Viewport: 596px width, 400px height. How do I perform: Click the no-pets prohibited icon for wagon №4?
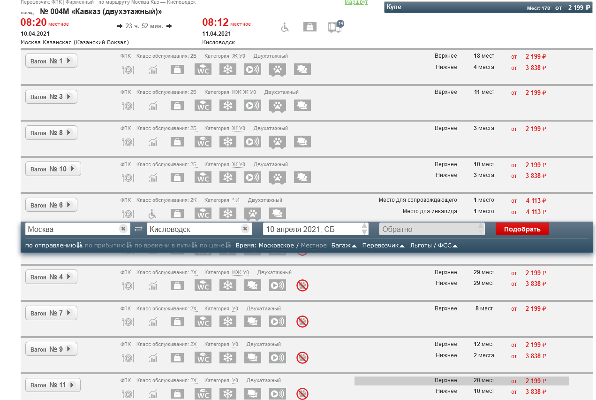click(302, 285)
